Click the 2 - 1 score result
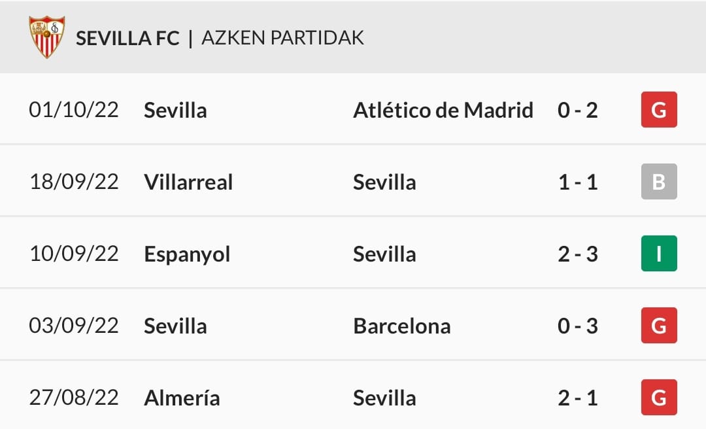 (x=578, y=398)
